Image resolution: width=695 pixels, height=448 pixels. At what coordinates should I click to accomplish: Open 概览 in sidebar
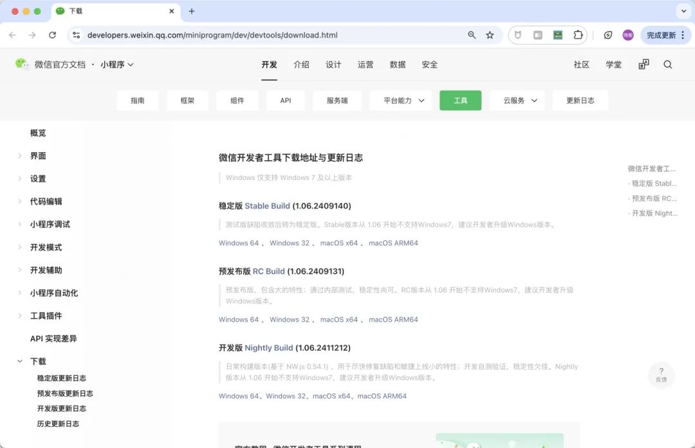(x=38, y=133)
